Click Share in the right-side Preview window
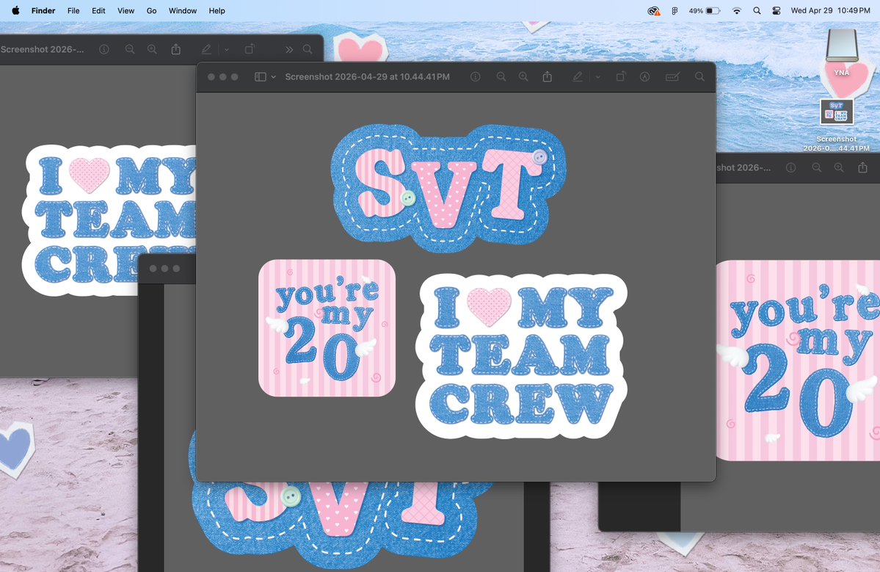The image size is (880, 572). point(862,167)
